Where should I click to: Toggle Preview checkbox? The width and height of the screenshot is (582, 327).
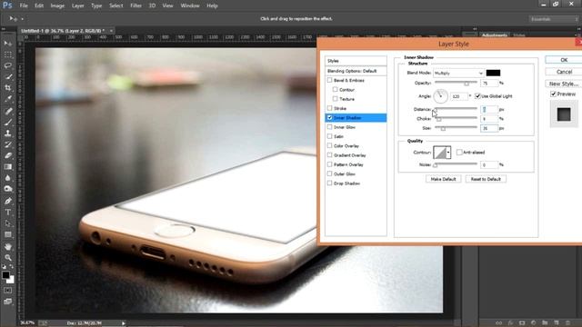coord(553,94)
